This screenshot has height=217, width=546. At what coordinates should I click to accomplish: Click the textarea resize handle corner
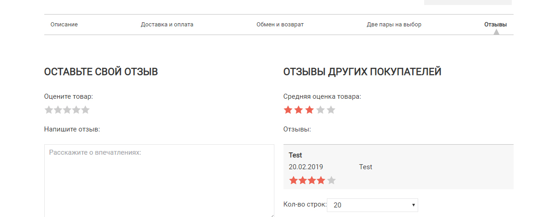pos(272,215)
